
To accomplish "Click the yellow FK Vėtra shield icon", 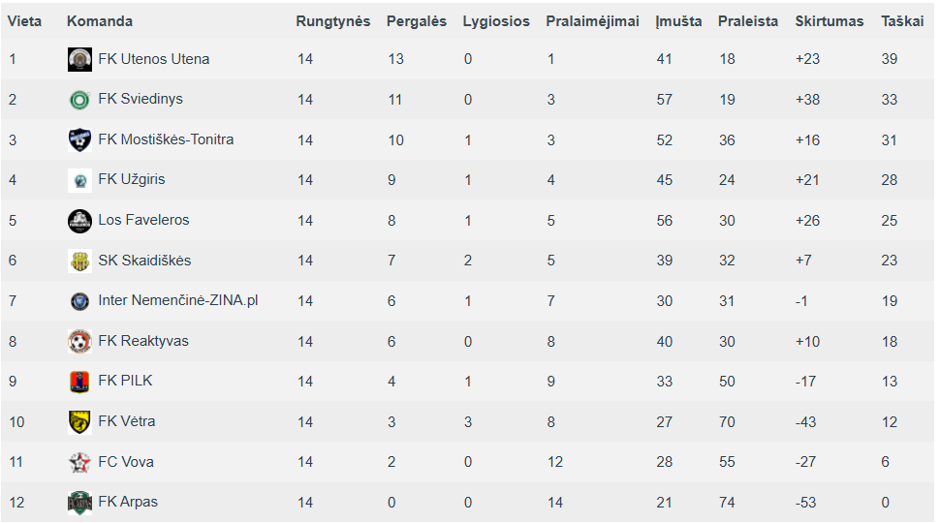I will [x=79, y=421].
